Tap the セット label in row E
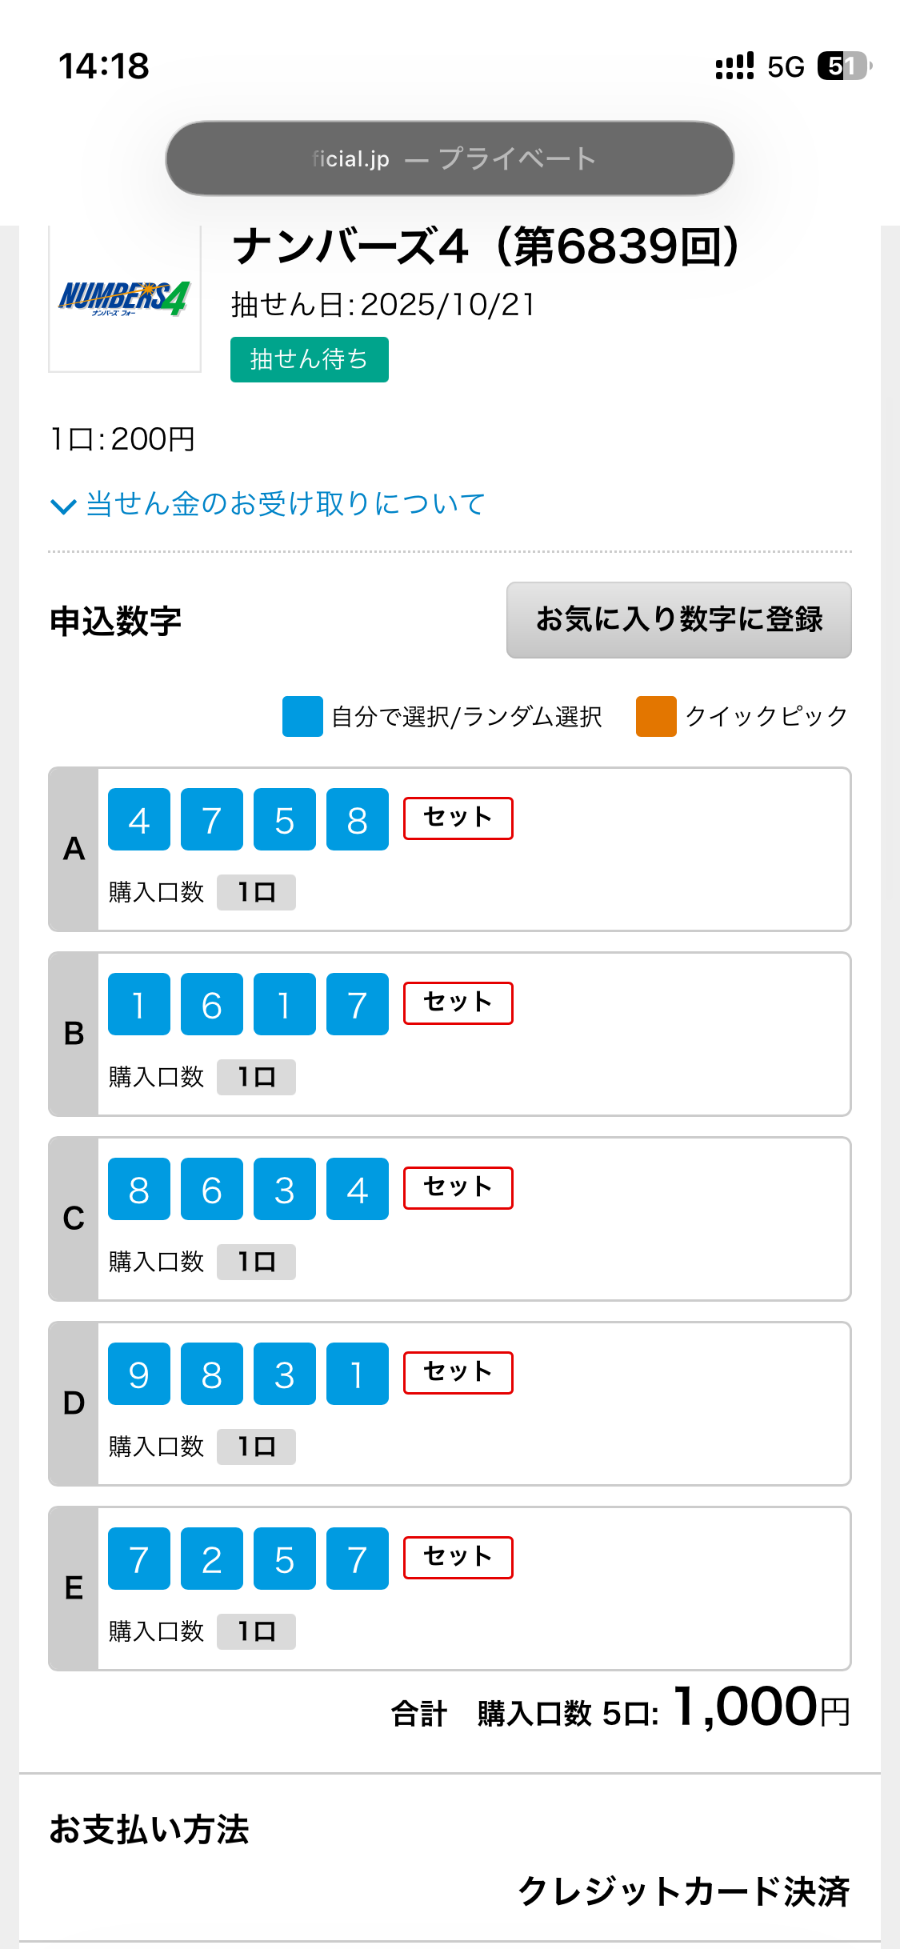The image size is (900, 1949). pyautogui.click(x=458, y=1558)
